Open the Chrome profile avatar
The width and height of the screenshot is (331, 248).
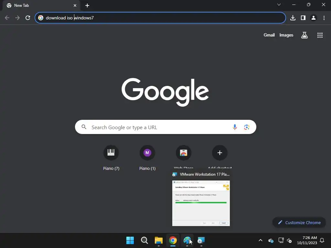[x=314, y=18]
